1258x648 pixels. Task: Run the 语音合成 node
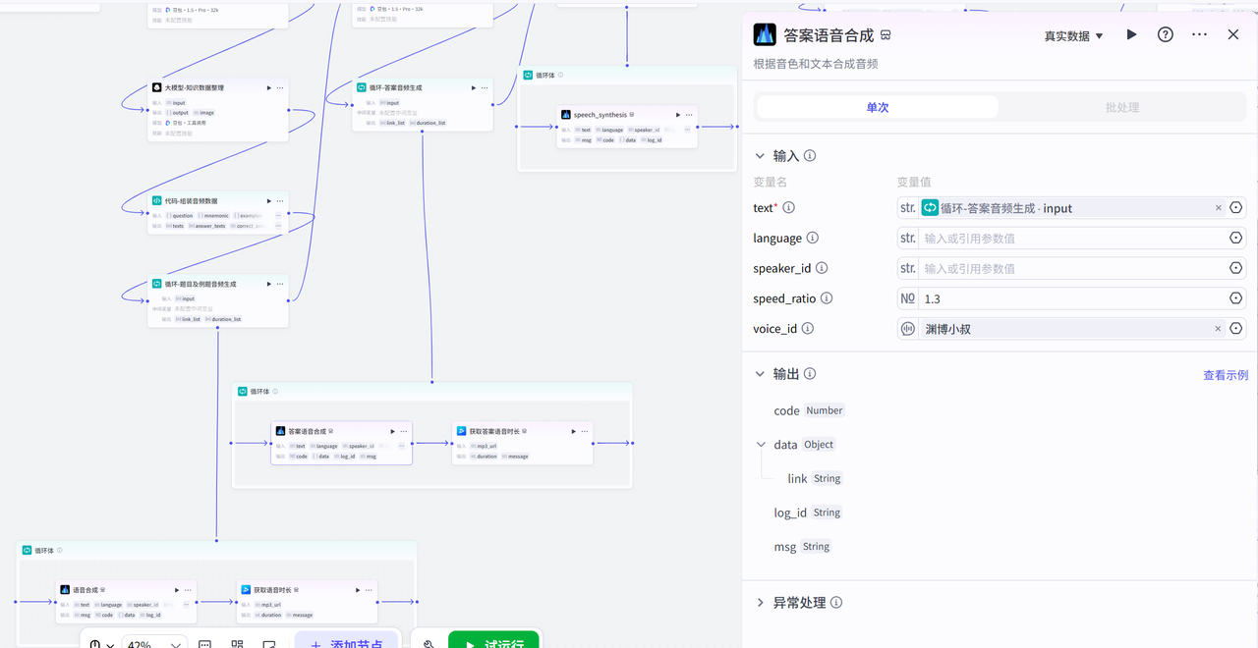point(177,590)
